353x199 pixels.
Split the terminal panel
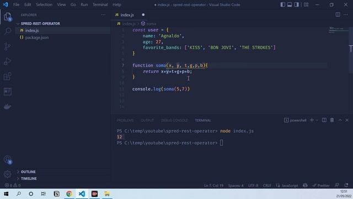point(324,121)
